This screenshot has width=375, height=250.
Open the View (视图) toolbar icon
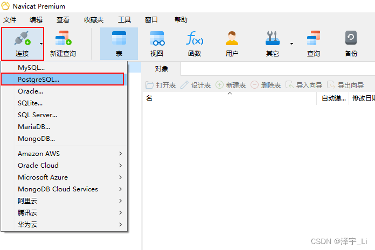(x=157, y=38)
